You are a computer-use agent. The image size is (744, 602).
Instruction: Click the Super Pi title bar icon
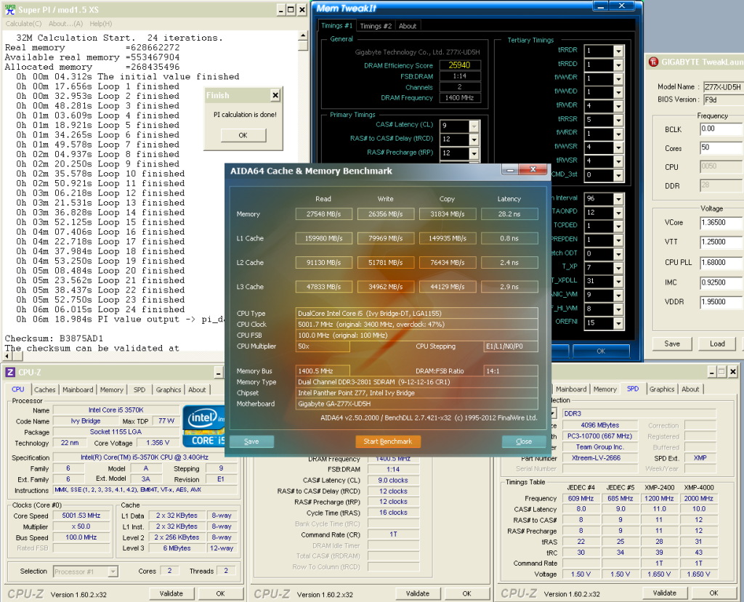tap(9, 9)
